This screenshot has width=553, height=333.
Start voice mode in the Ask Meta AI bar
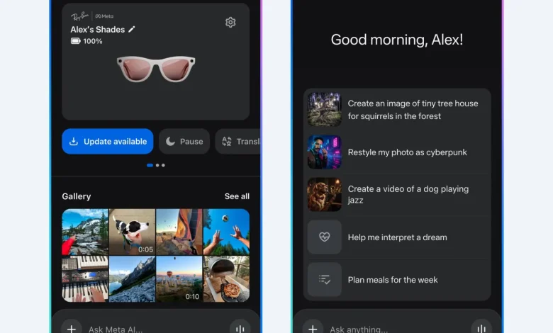click(x=240, y=329)
